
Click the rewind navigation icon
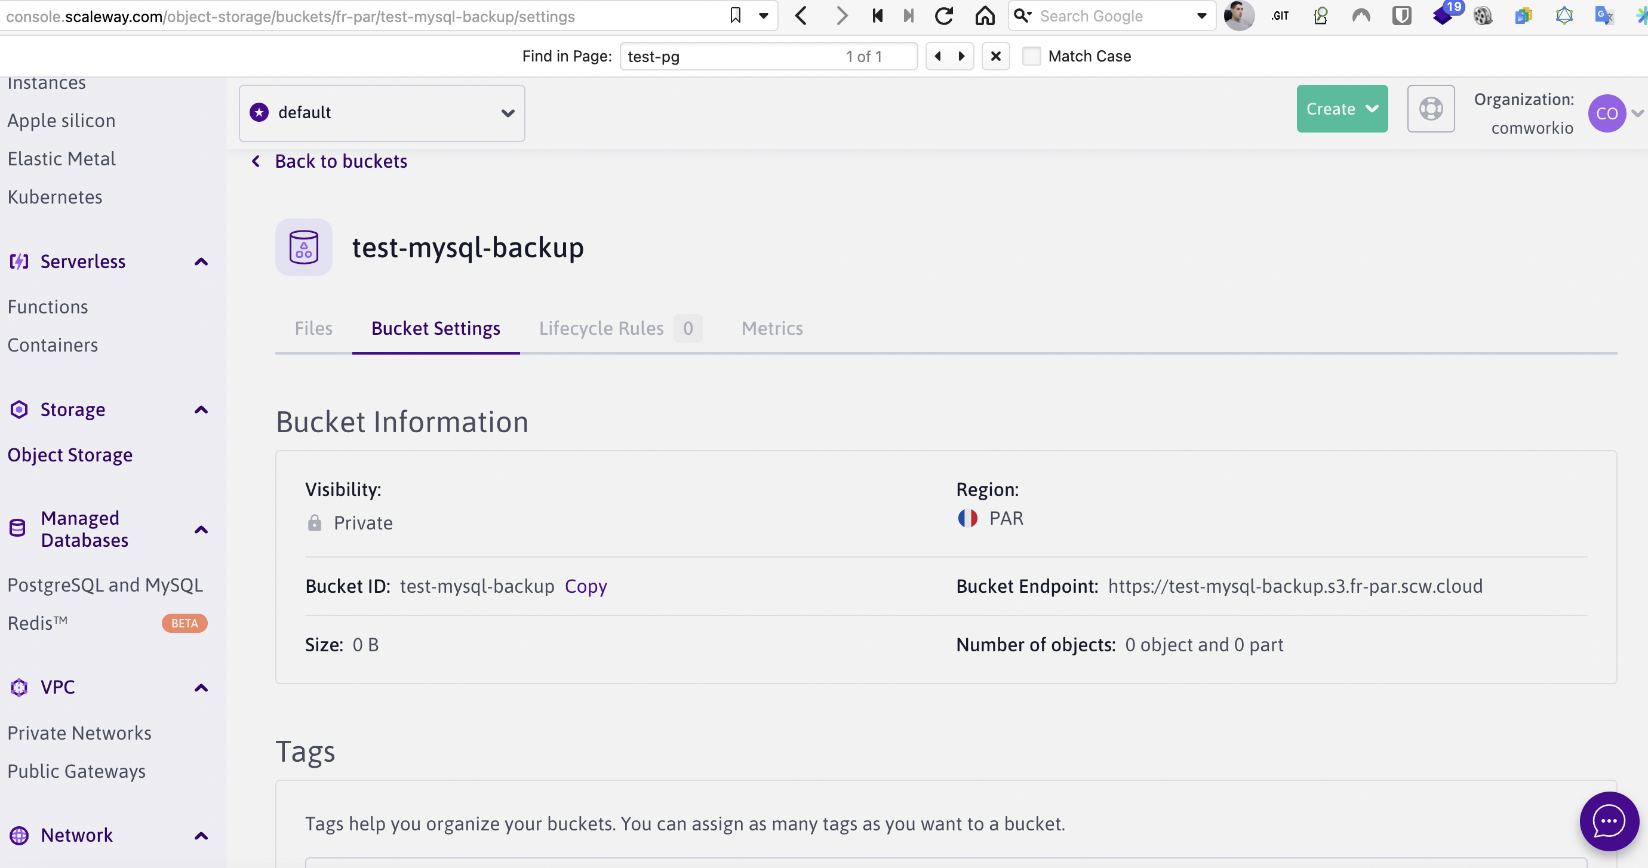[x=878, y=16]
